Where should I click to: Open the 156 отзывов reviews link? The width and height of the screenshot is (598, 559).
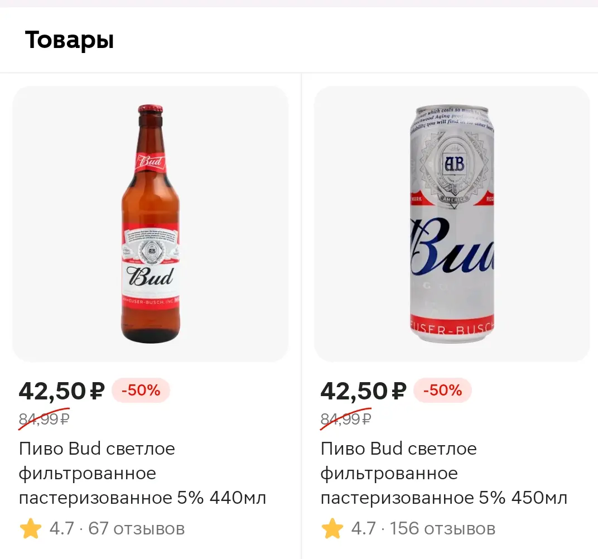[x=442, y=528]
